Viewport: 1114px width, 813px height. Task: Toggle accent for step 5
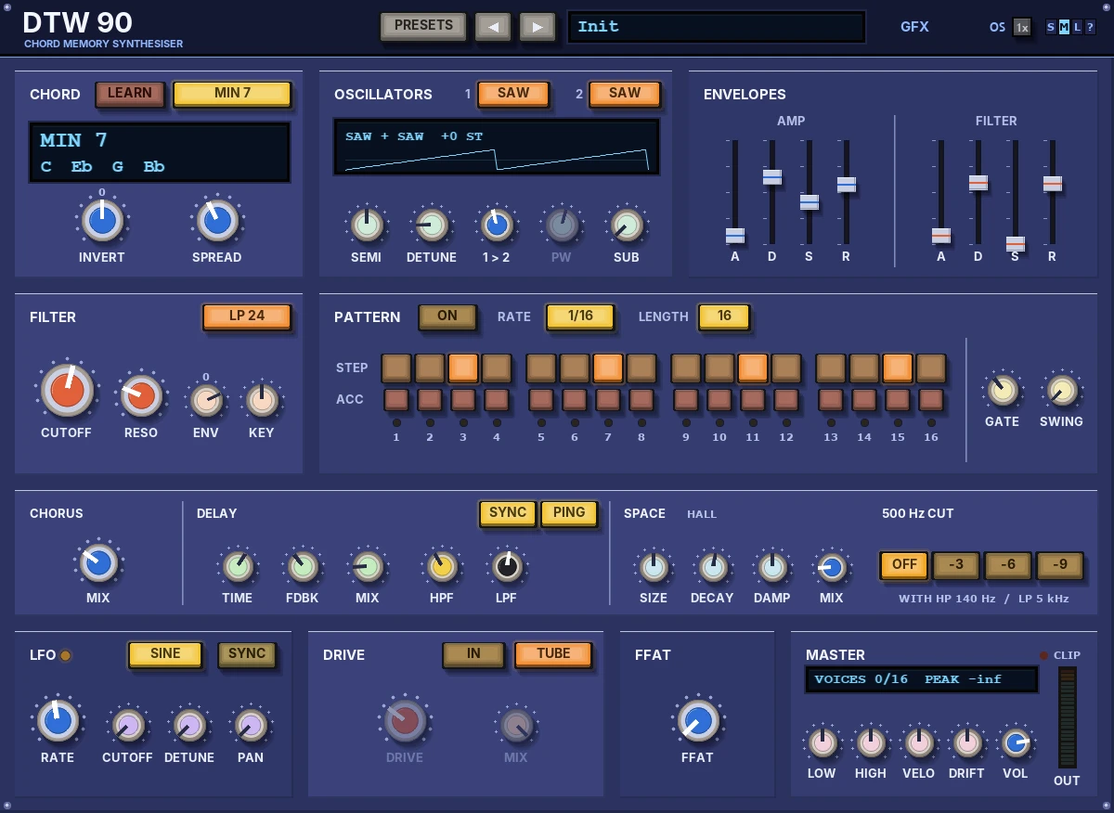tap(541, 400)
